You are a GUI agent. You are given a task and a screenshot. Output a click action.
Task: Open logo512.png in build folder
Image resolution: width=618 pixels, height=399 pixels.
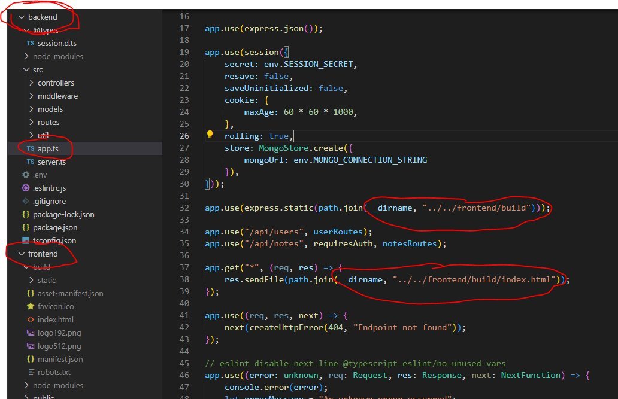click(x=59, y=346)
